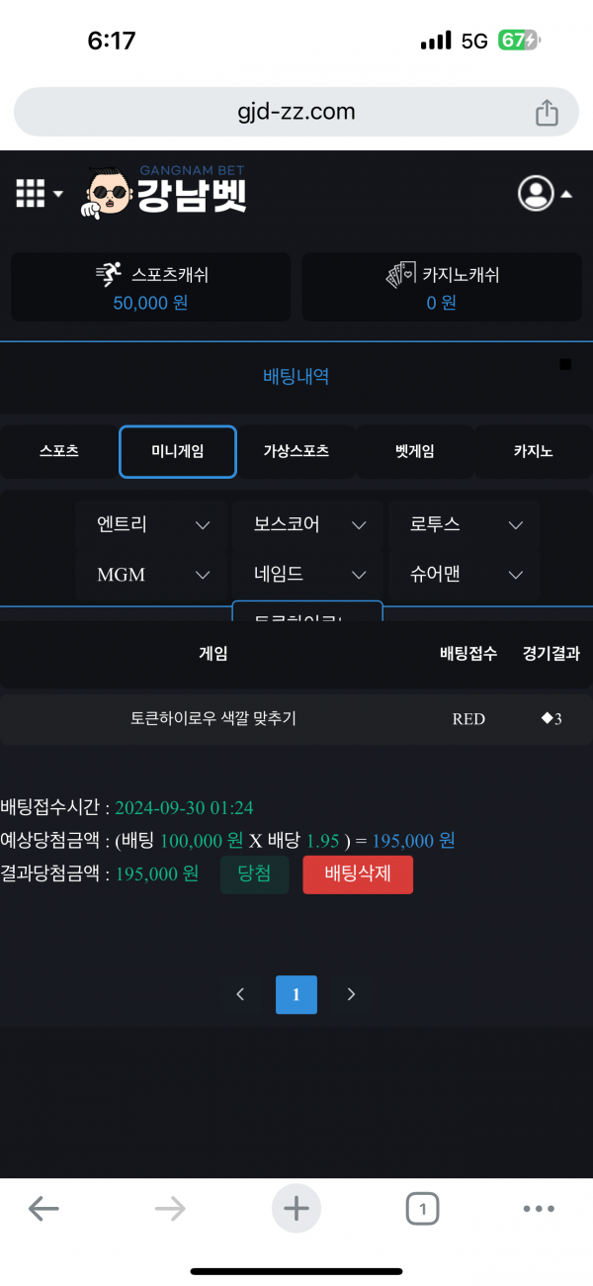Tap the running figure sports cash icon
Viewport: 593px width, 1286px height.
click(x=109, y=274)
